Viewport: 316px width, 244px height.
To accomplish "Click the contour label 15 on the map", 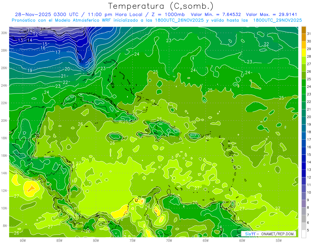I will 45,44.
